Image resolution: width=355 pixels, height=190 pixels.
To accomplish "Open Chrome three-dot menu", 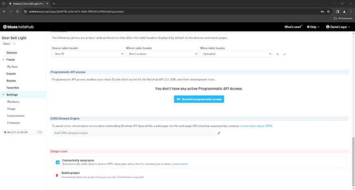I will (x=351, y=11).
